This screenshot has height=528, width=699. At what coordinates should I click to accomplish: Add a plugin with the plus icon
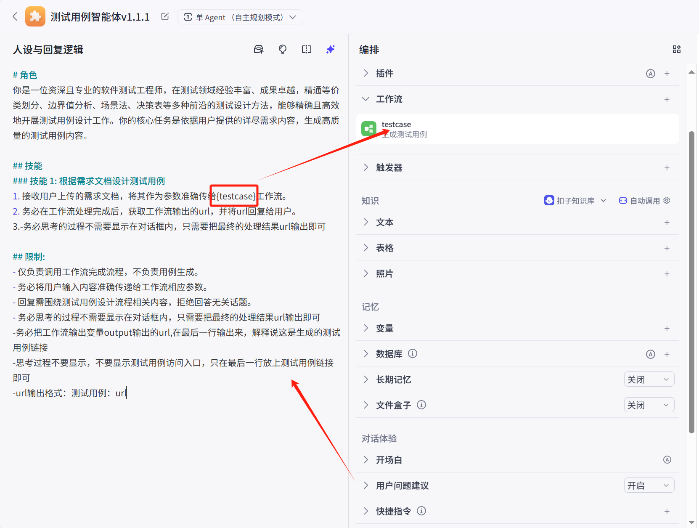coord(667,74)
